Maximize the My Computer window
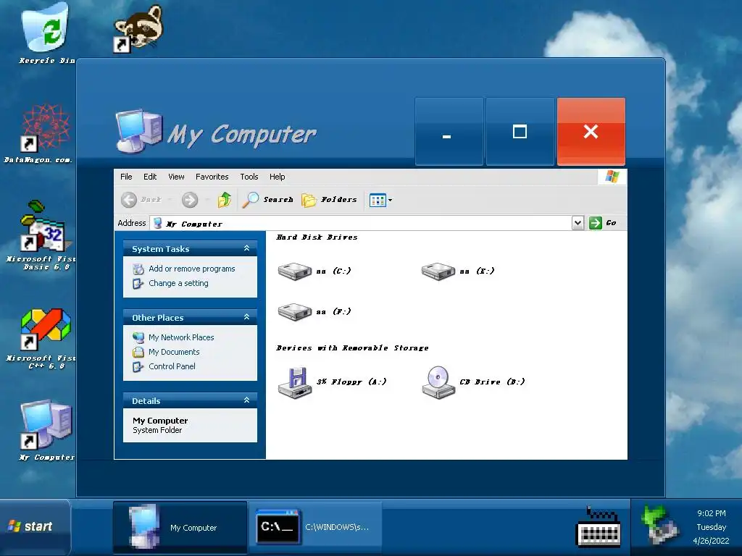 (x=520, y=132)
